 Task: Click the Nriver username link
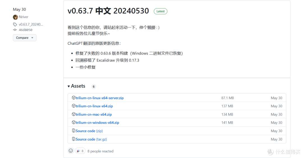(24, 17)
